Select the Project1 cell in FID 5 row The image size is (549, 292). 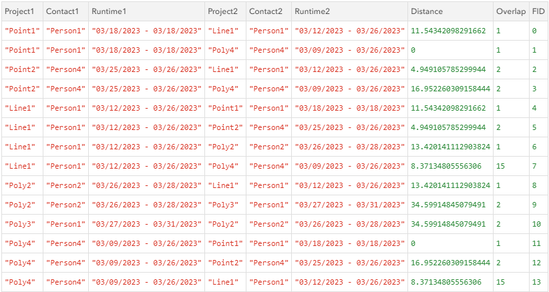tap(21, 127)
